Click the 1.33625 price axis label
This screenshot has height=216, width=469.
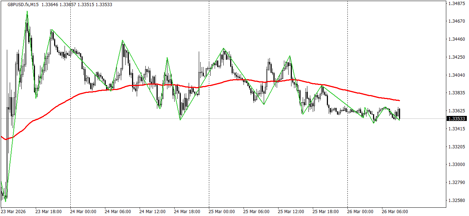point(456,111)
